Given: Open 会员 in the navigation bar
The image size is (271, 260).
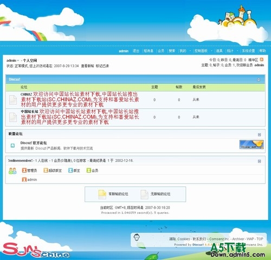Looking at the screenshot, I should (x=161, y=51).
